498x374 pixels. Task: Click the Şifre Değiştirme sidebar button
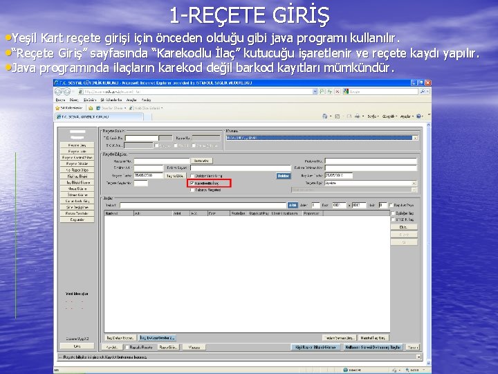pyautogui.click(x=77, y=207)
